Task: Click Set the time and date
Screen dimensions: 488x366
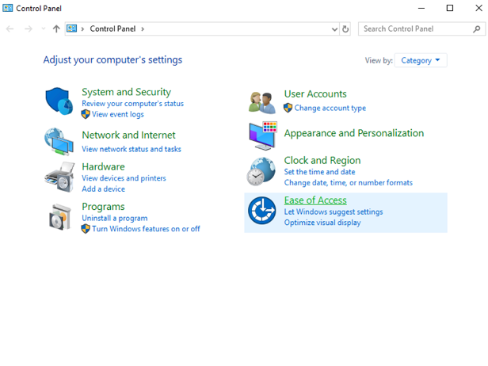Action: pos(319,172)
